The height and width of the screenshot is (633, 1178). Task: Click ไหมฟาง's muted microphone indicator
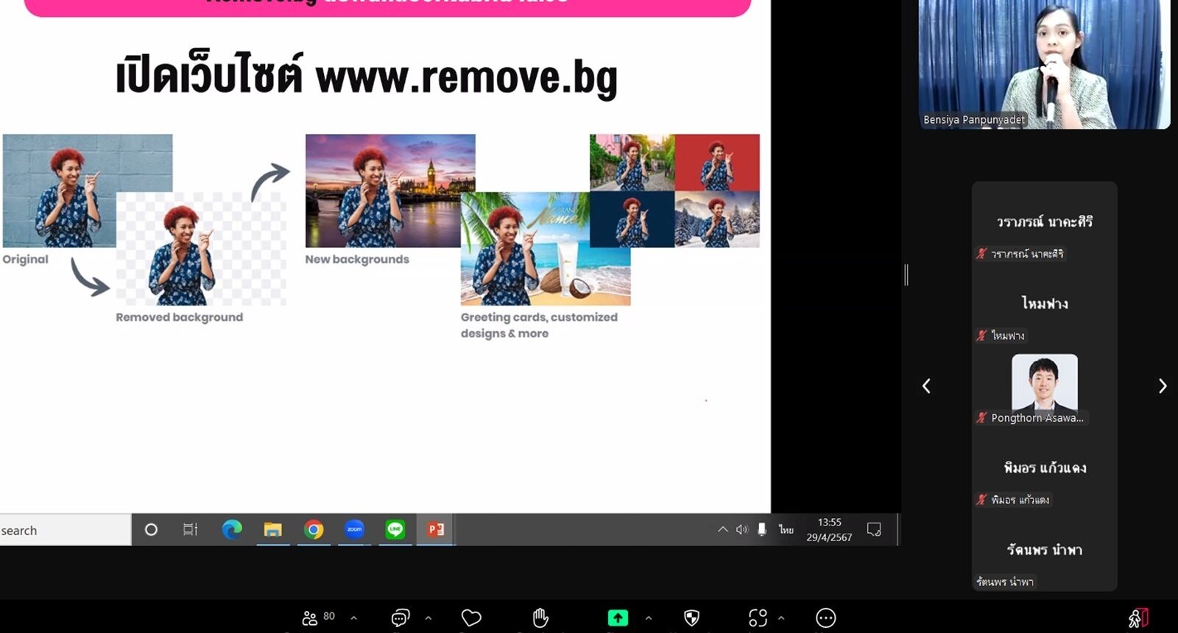click(981, 336)
